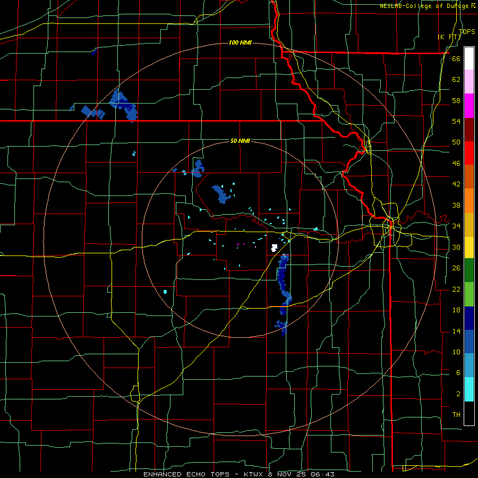The width and height of the screenshot is (478, 478).
Task: Select the dark green legend swatch
Action: click(x=469, y=270)
